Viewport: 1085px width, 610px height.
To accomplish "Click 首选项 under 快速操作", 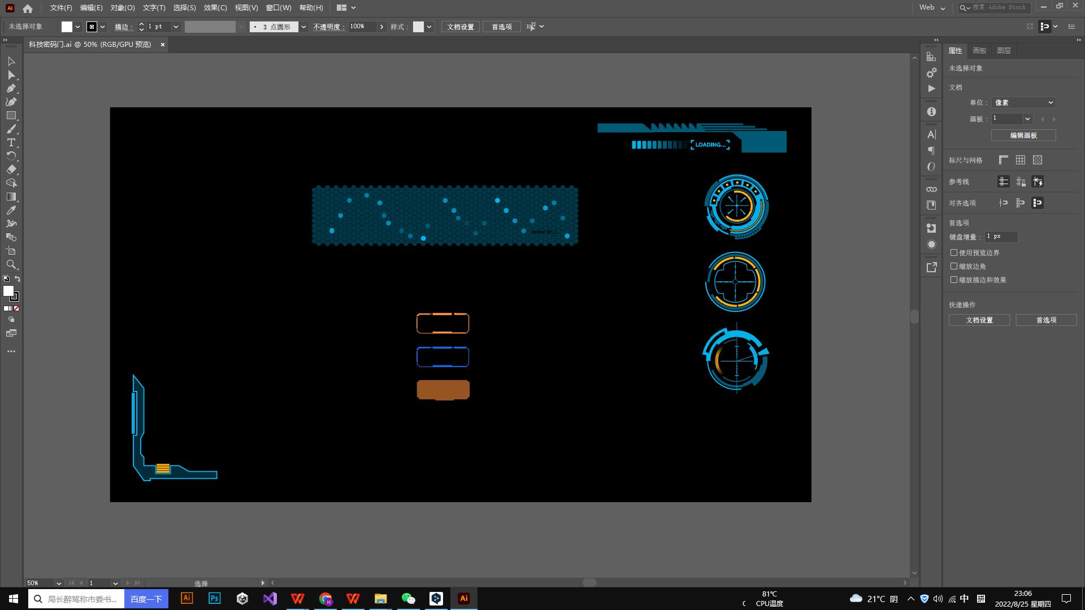I will pos(1046,320).
